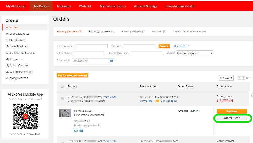The width and height of the screenshot is (253, 143).
Task: Click the View Store link
Action: pyautogui.click(x=146, y=101)
